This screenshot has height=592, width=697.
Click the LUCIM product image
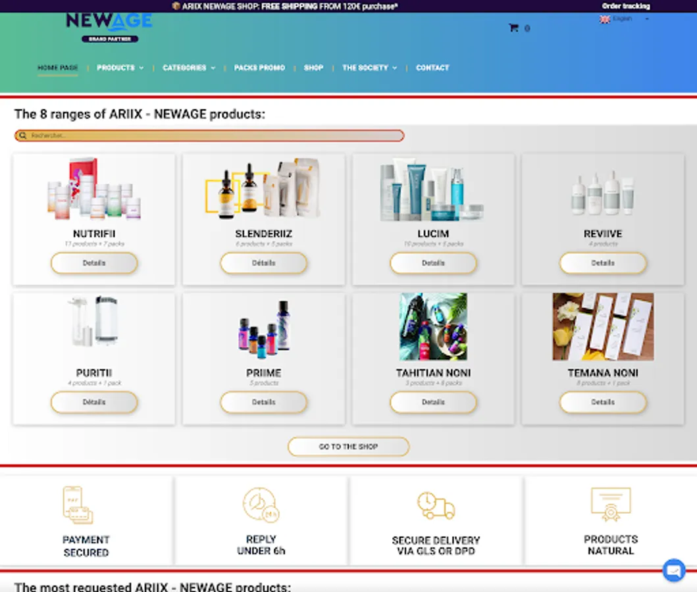click(432, 190)
